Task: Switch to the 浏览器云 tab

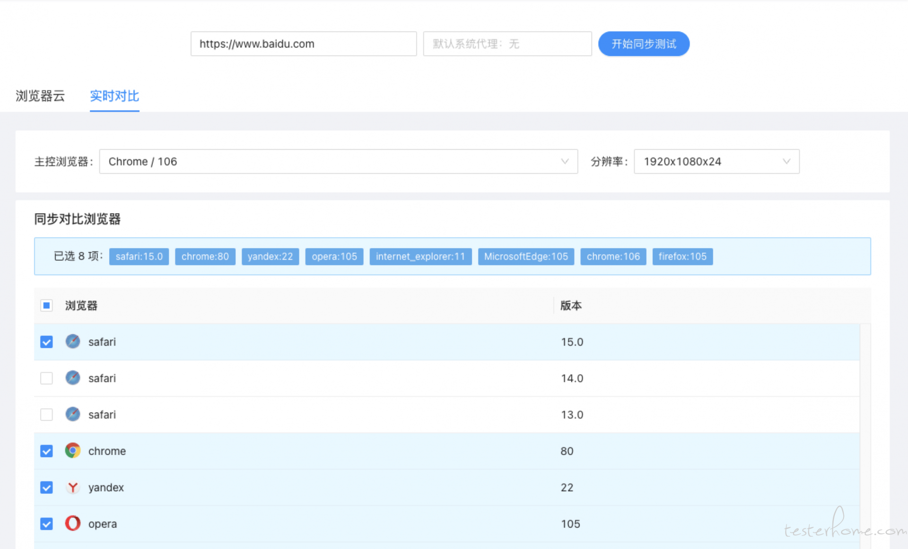Action: click(x=40, y=96)
